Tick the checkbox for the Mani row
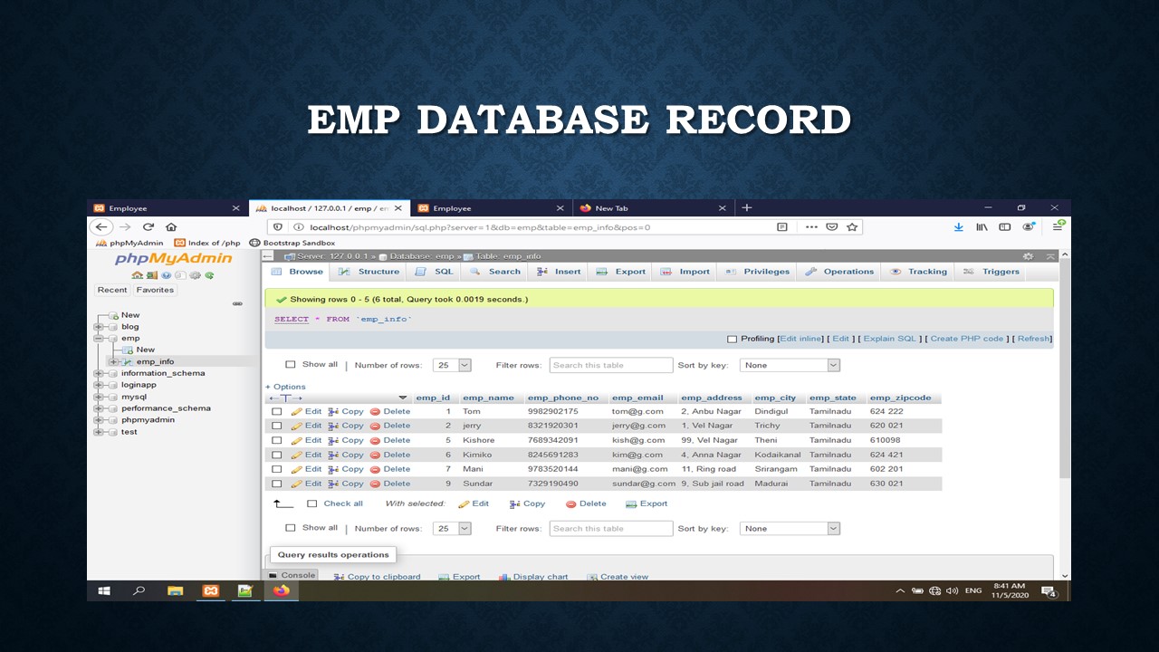Screen dimensions: 1159x652 tap(277, 469)
